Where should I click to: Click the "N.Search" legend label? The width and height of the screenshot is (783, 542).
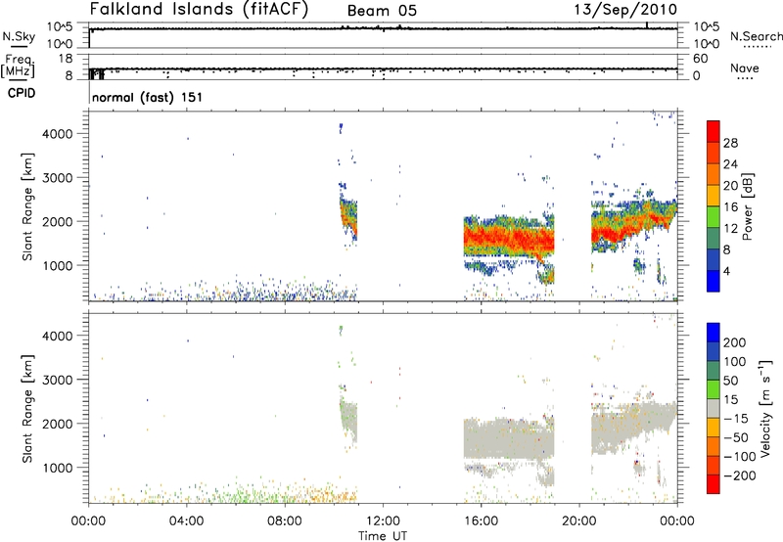[x=757, y=36]
